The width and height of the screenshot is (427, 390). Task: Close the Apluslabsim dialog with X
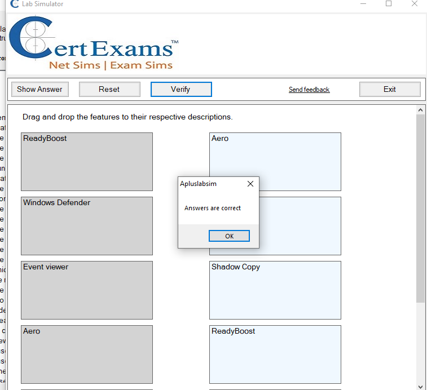[x=250, y=184]
